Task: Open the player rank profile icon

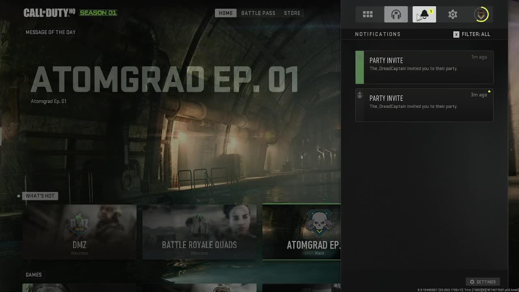Action: click(x=481, y=15)
